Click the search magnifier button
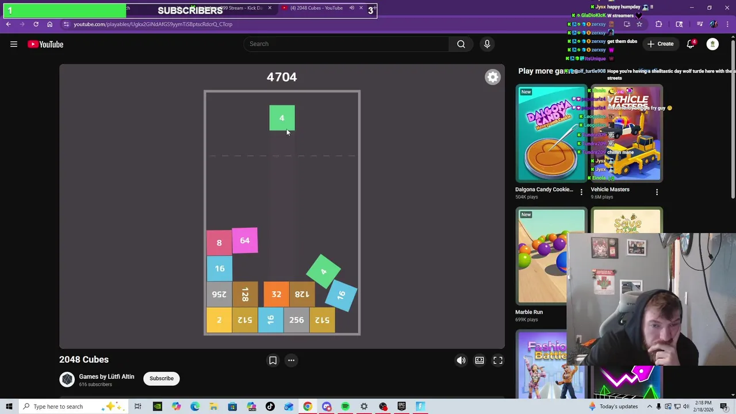Screen dimensions: 736x414 [x=461, y=44]
